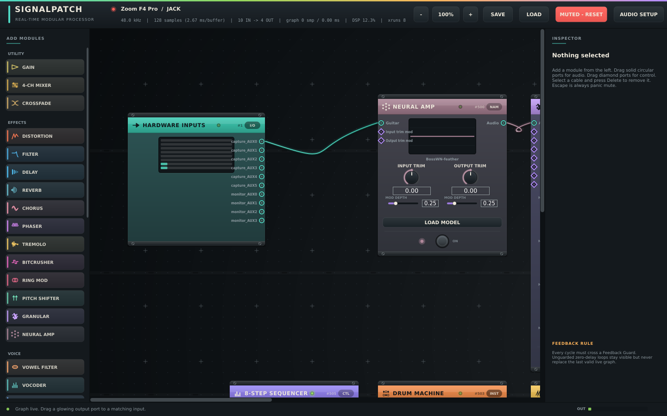Save the patch with the SAVE button
The height and width of the screenshot is (416, 667).
click(x=498, y=14)
